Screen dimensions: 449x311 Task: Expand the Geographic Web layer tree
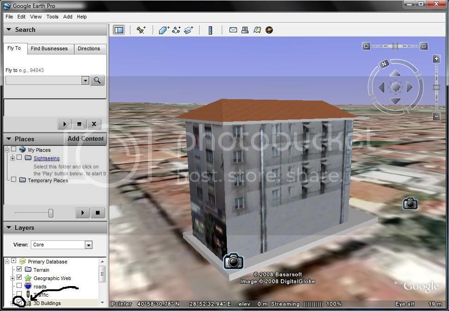coord(12,278)
